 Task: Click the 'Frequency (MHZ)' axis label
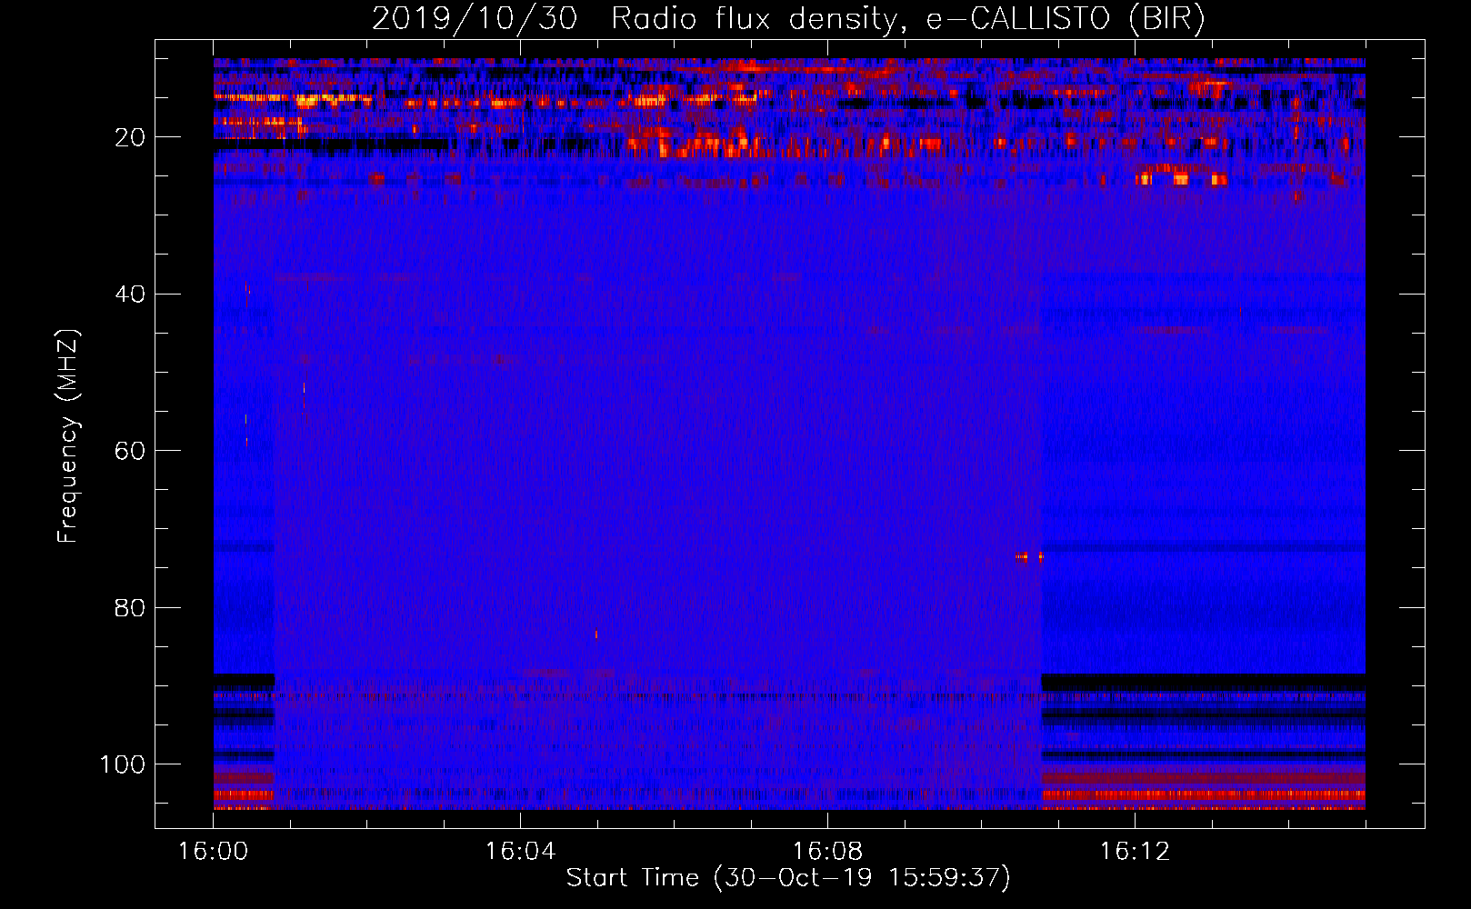pos(68,436)
